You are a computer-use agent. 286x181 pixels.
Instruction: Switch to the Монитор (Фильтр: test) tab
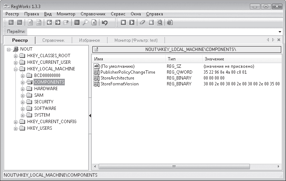pyautogui.click(x=136, y=40)
